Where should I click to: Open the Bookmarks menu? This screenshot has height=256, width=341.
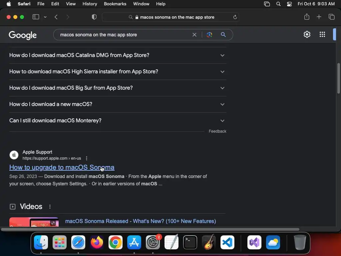click(x=115, y=4)
